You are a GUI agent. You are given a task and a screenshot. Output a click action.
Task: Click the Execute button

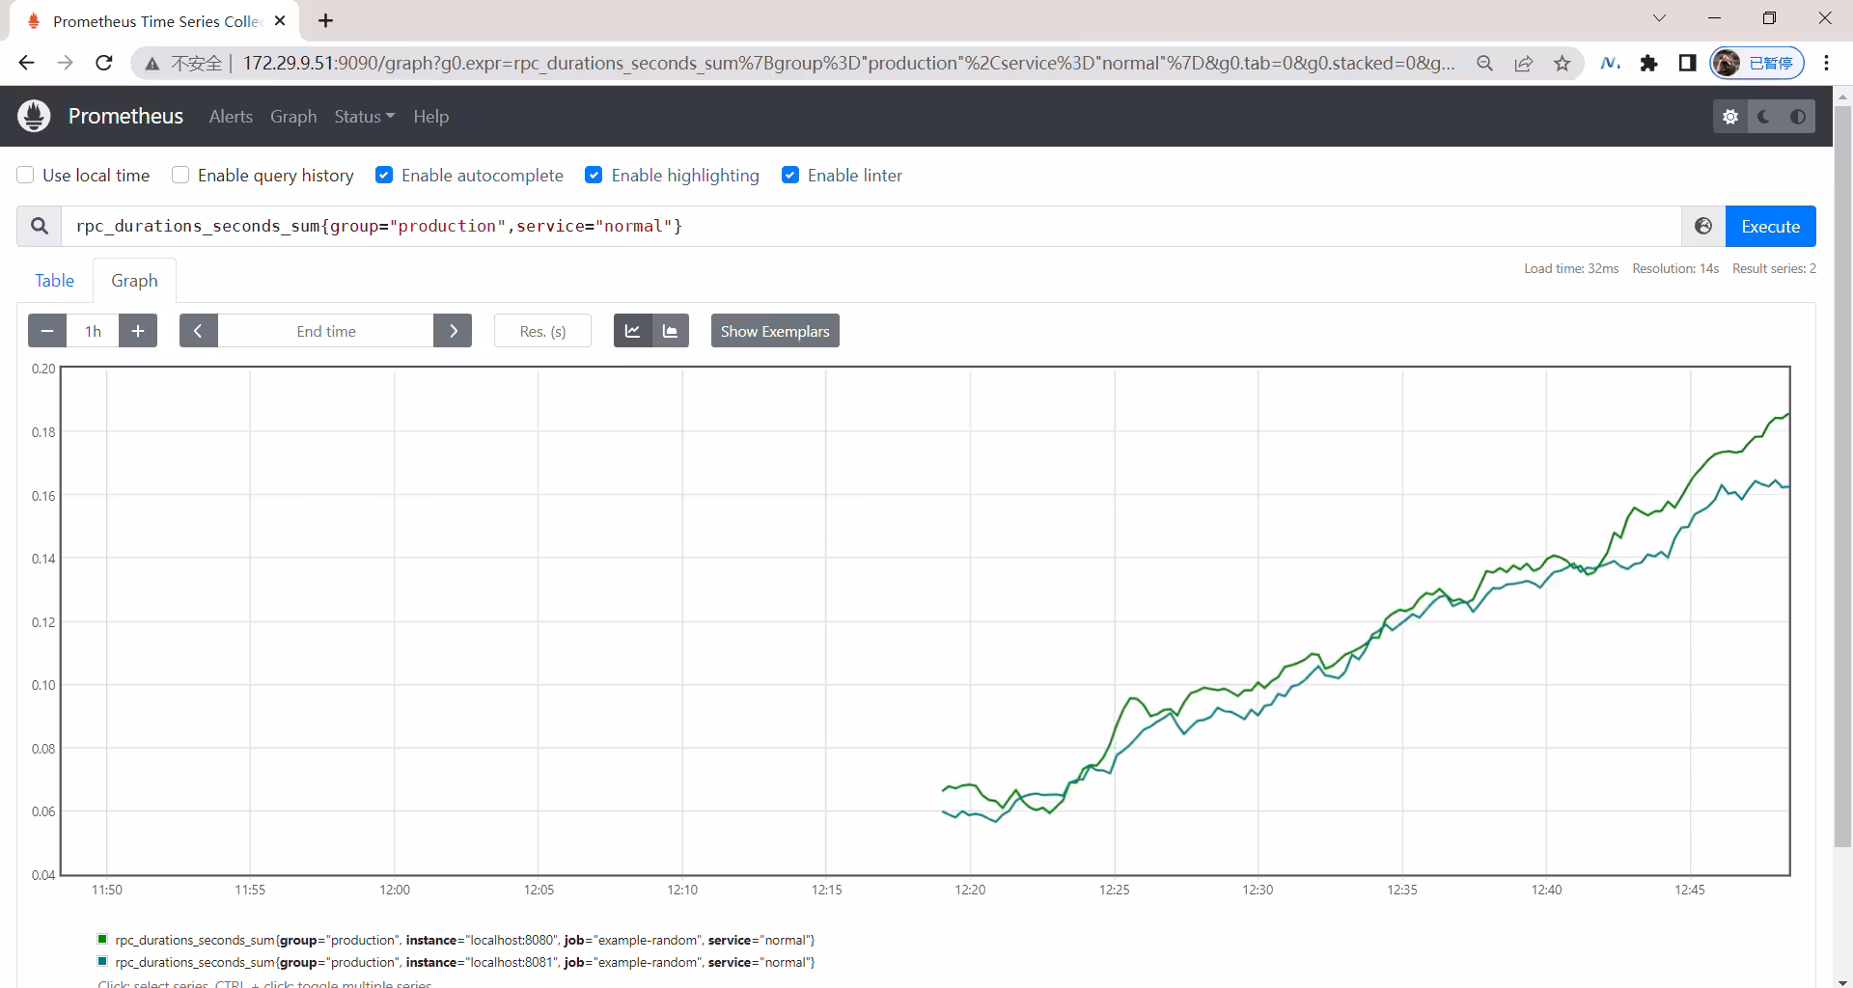tap(1771, 226)
